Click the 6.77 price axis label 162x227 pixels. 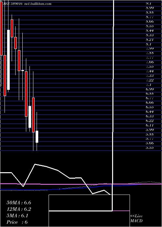pyautogui.click(x=150, y=98)
